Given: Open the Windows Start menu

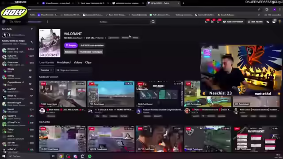Looking at the screenshot, I should (x=4, y=156).
